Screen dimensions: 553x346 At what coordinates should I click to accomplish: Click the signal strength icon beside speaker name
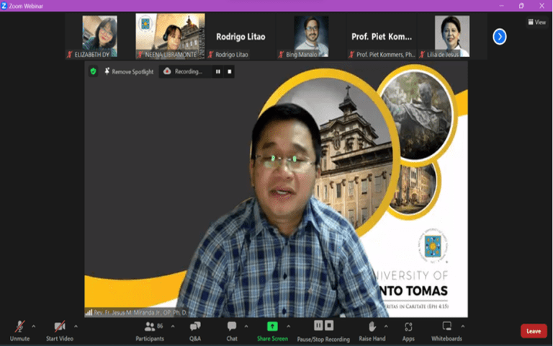coord(89,312)
